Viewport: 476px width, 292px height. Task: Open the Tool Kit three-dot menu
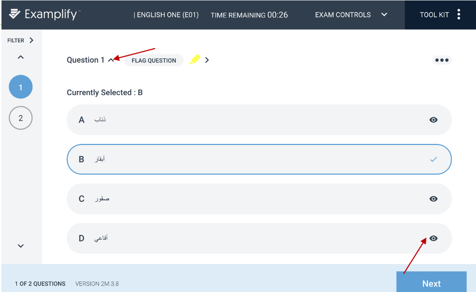(x=459, y=14)
